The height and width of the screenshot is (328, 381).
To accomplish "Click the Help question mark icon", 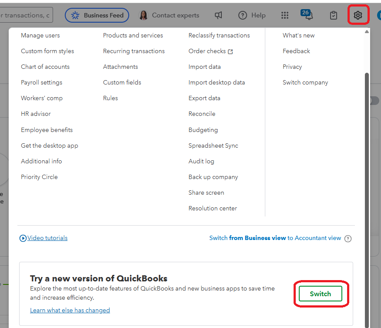I will [x=243, y=15].
